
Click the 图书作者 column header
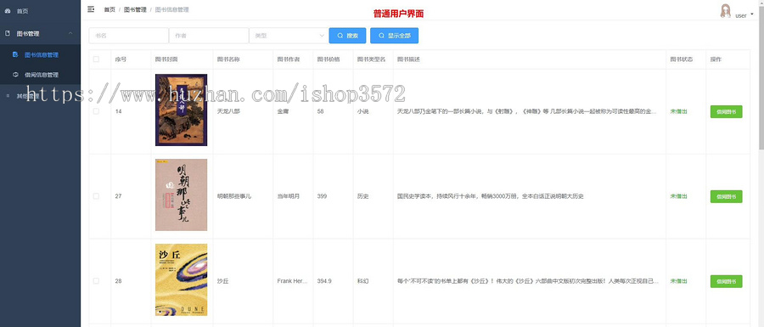(289, 59)
